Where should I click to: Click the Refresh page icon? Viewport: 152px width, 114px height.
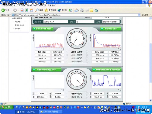click(27, 10)
